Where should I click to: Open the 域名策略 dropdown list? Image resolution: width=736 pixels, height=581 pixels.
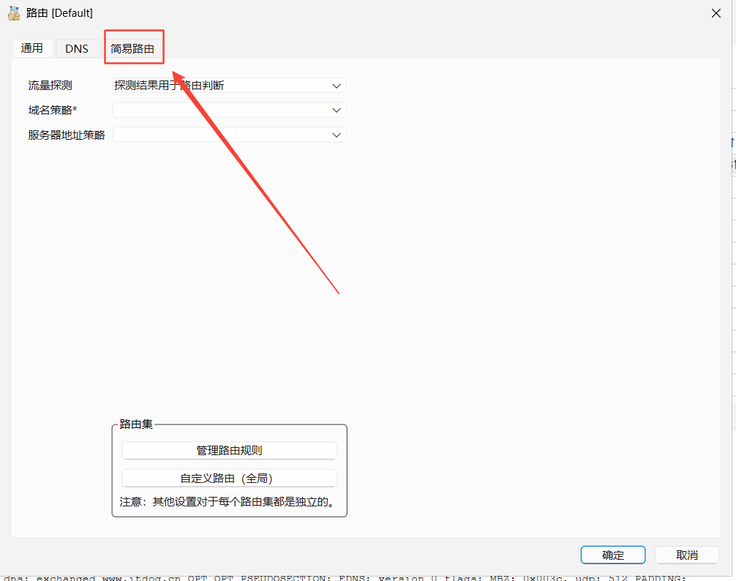[337, 110]
